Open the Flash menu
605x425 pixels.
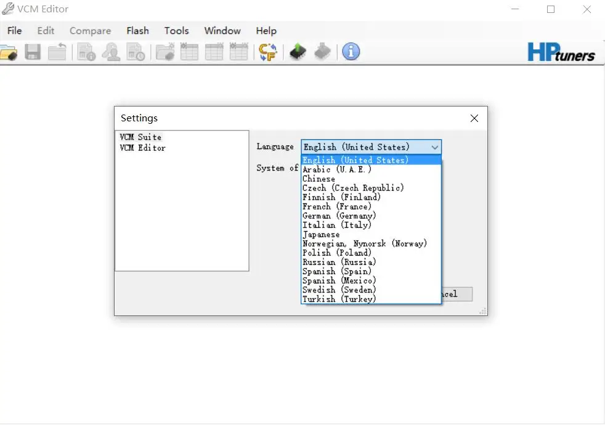point(137,31)
